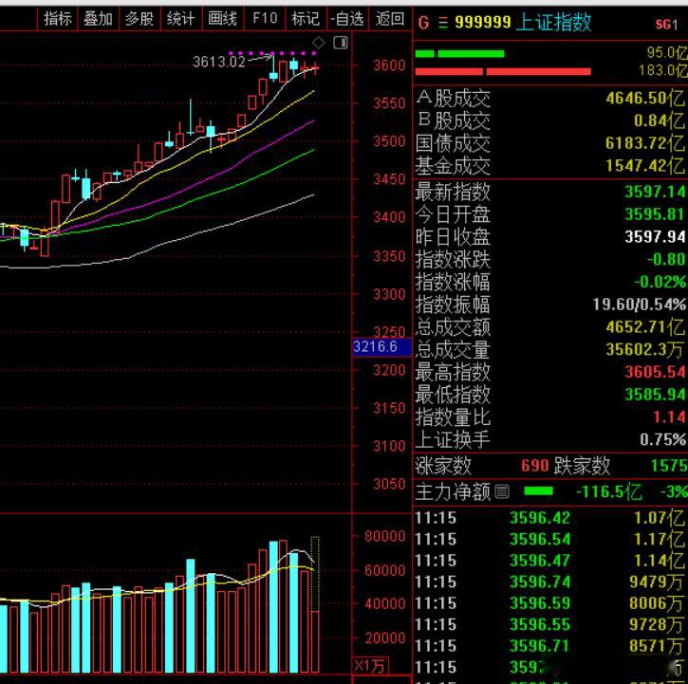Select the tick row priced 3596.71

pyautogui.click(x=550, y=646)
